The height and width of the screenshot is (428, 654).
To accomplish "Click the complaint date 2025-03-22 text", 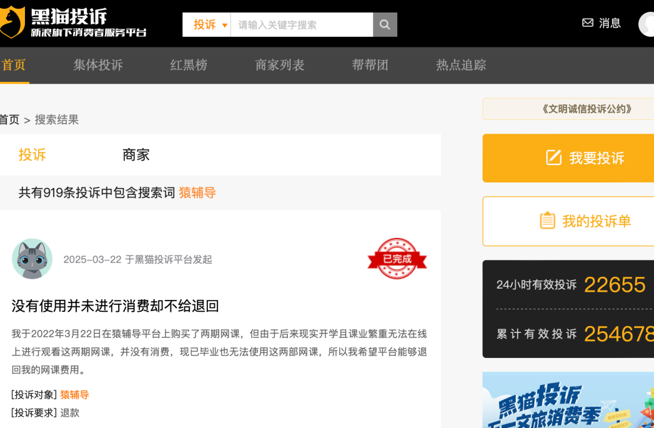I will coord(92,259).
